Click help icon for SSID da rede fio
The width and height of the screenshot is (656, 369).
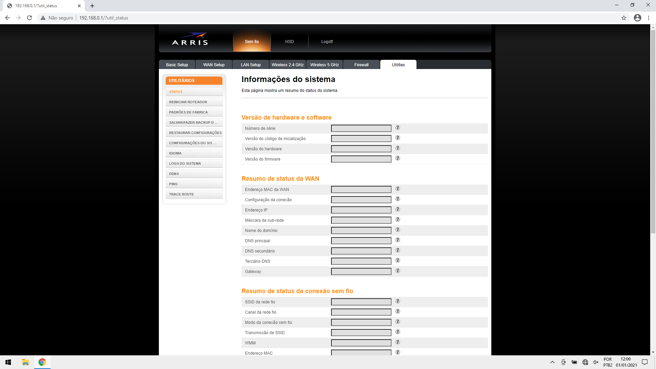click(398, 301)
